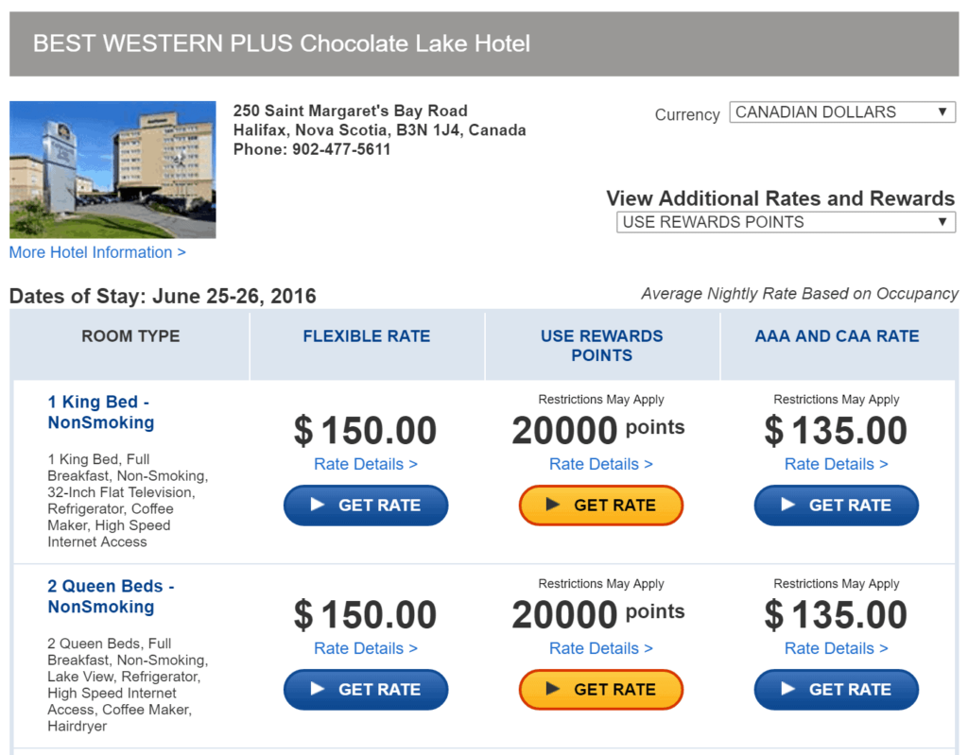Open Rate Details under Queen AAA $135 rate
Image resolution: width=968 pixels, height=755 pixels.
tap(836, 648)
